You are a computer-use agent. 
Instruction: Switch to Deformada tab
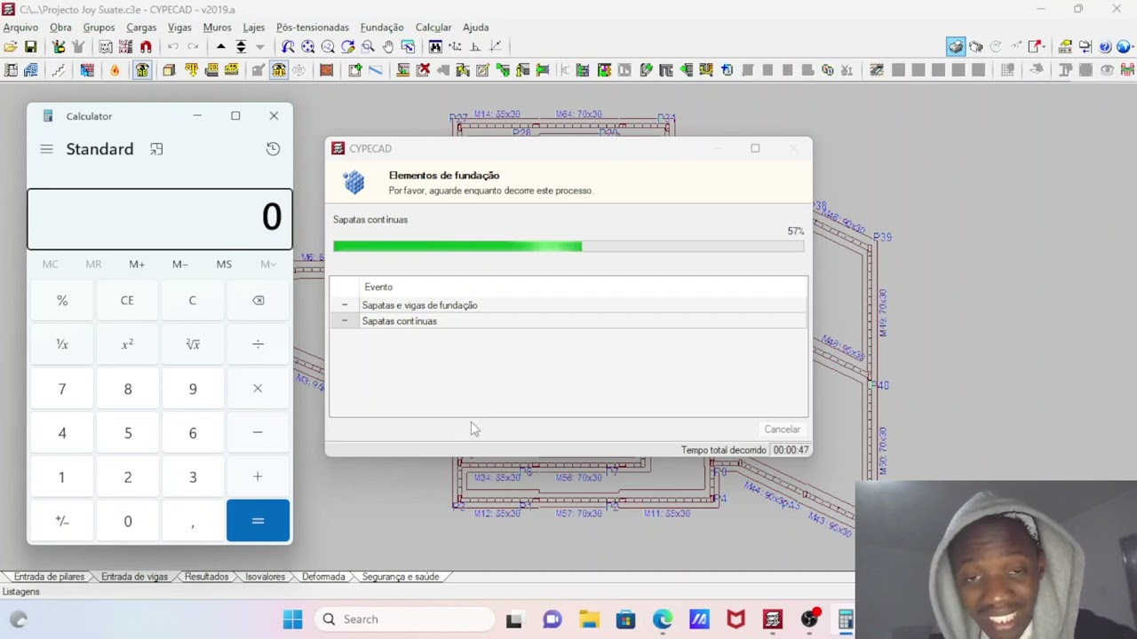tap(323, 577)
